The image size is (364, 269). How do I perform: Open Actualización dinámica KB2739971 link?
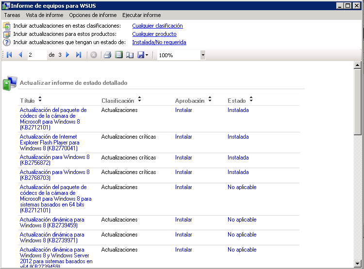pyautogui.click(x=52, y=237)
